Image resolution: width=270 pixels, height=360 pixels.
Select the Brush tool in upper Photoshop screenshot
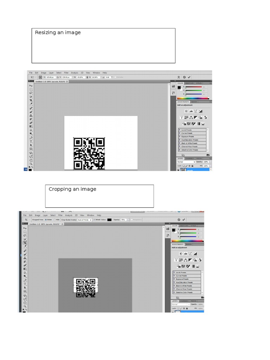[31, 112]
